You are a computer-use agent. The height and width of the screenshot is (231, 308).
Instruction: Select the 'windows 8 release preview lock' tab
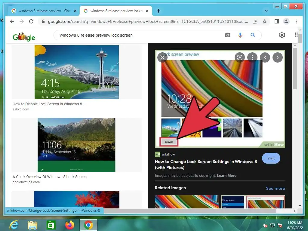point(115,11)
